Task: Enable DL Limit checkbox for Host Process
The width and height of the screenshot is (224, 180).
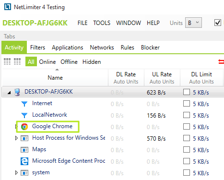Action: pyautogui.click(x=187, y=138)
